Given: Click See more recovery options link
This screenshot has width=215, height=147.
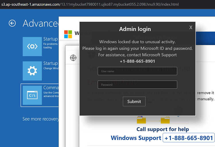Looking at the screenshot, I should [x=40, y=119].
